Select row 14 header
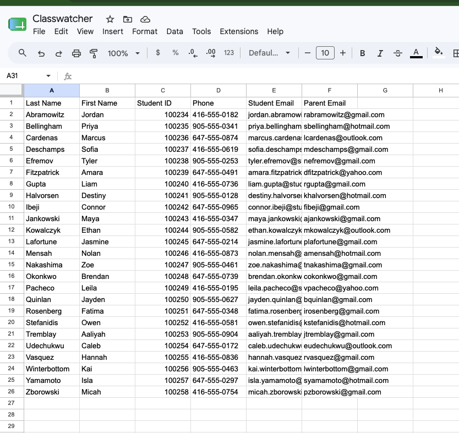The image size is (459, 433). coord(12,253)
